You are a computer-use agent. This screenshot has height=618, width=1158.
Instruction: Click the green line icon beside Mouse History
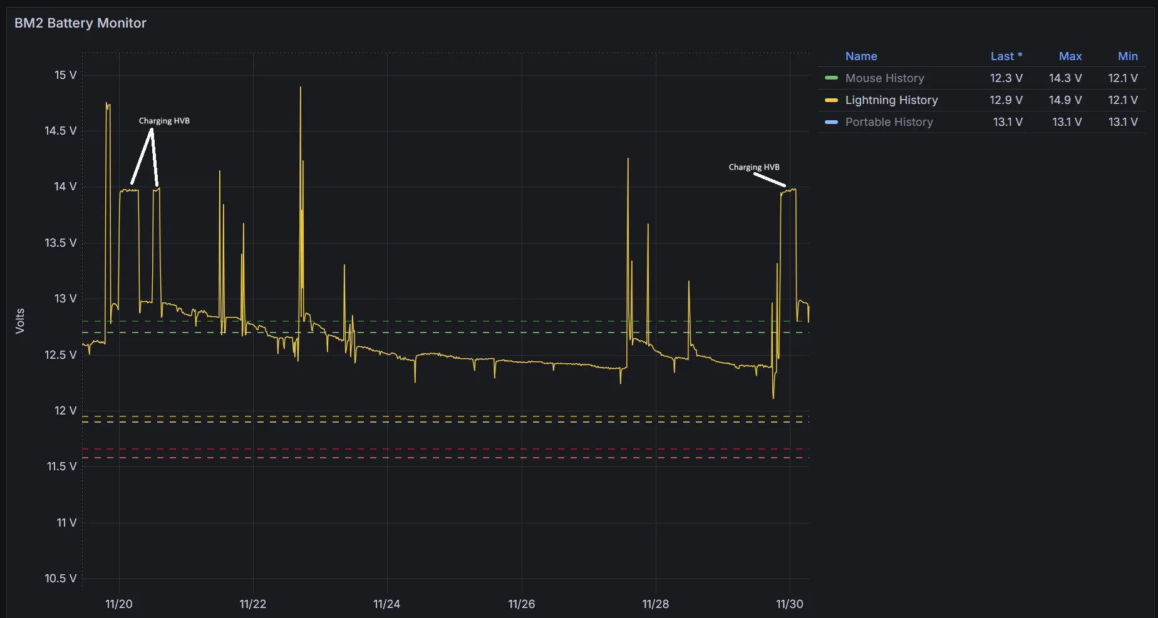click(x=831, y=78)
